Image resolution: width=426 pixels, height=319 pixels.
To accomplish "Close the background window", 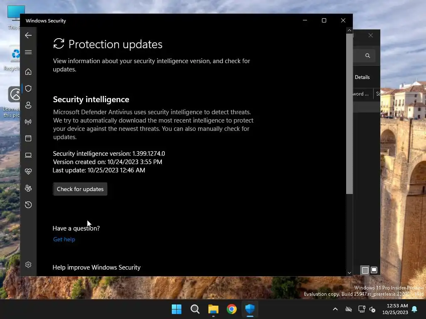I will tap(371, 36).
